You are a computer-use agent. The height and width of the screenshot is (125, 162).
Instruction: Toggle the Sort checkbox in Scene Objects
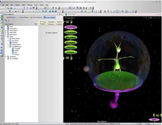[x=33, y=24]
